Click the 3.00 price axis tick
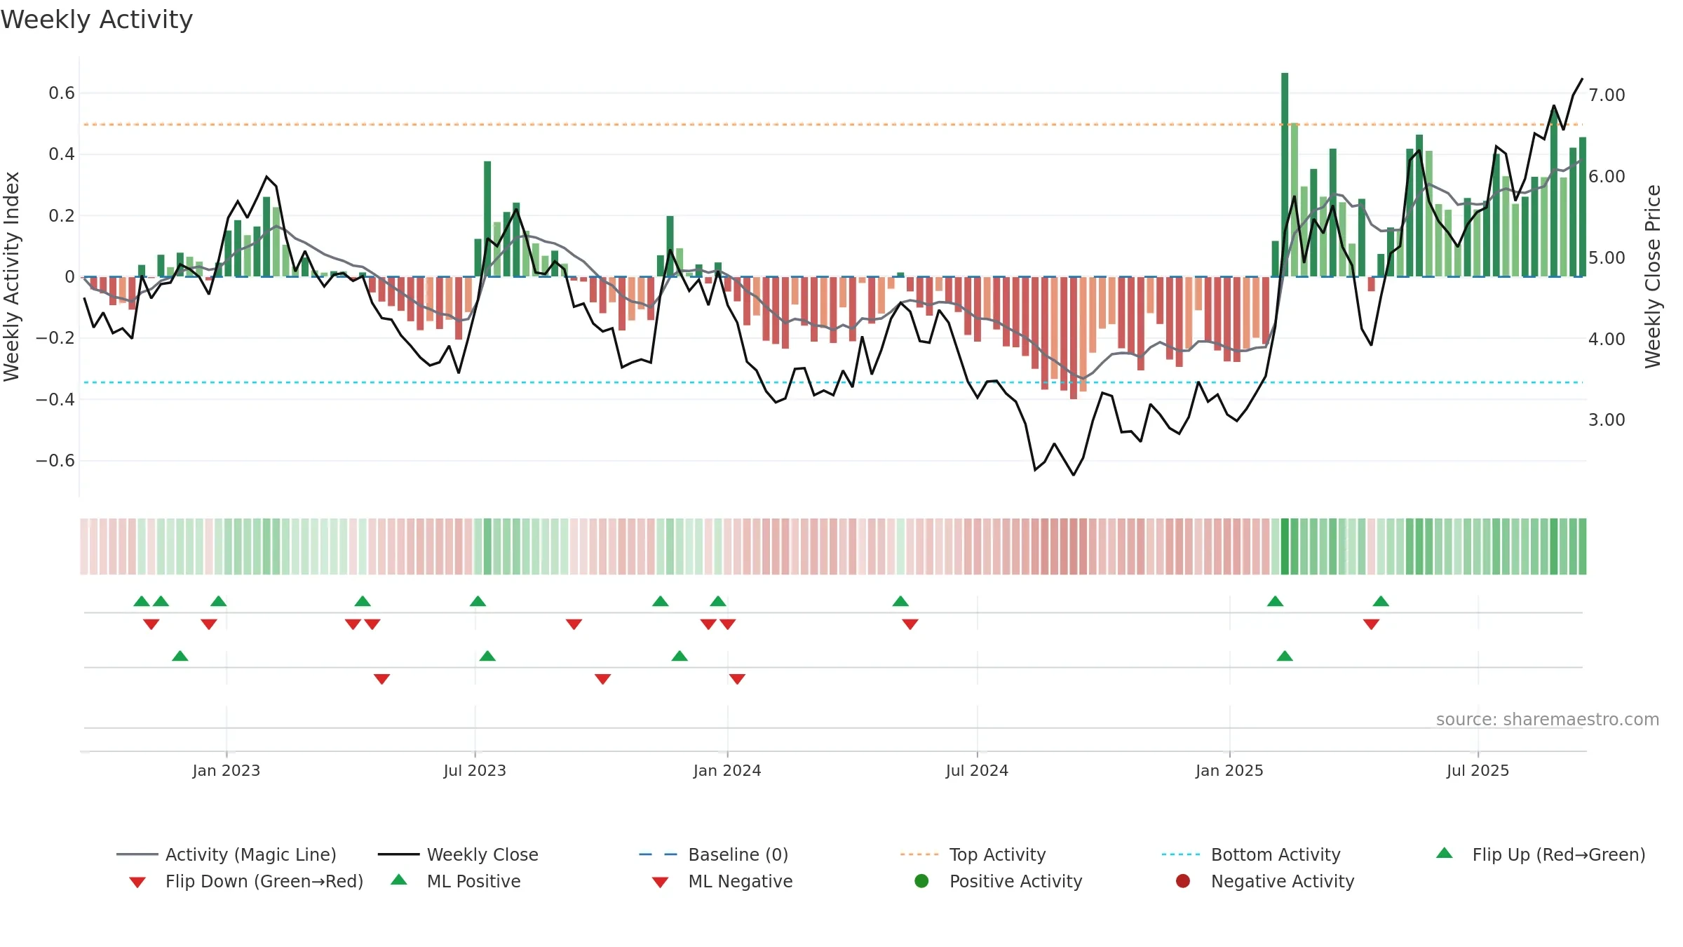This screenshot has width=1683, height=947. pyautogui.click(x=1607, y=419)
